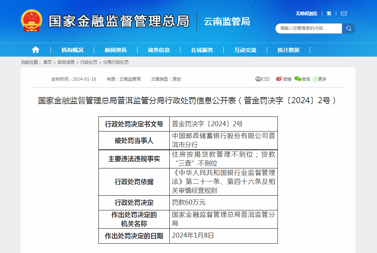The image size is (377, 253).
Task: Click the 云南监管局 header title
Action: click(227, 22)
